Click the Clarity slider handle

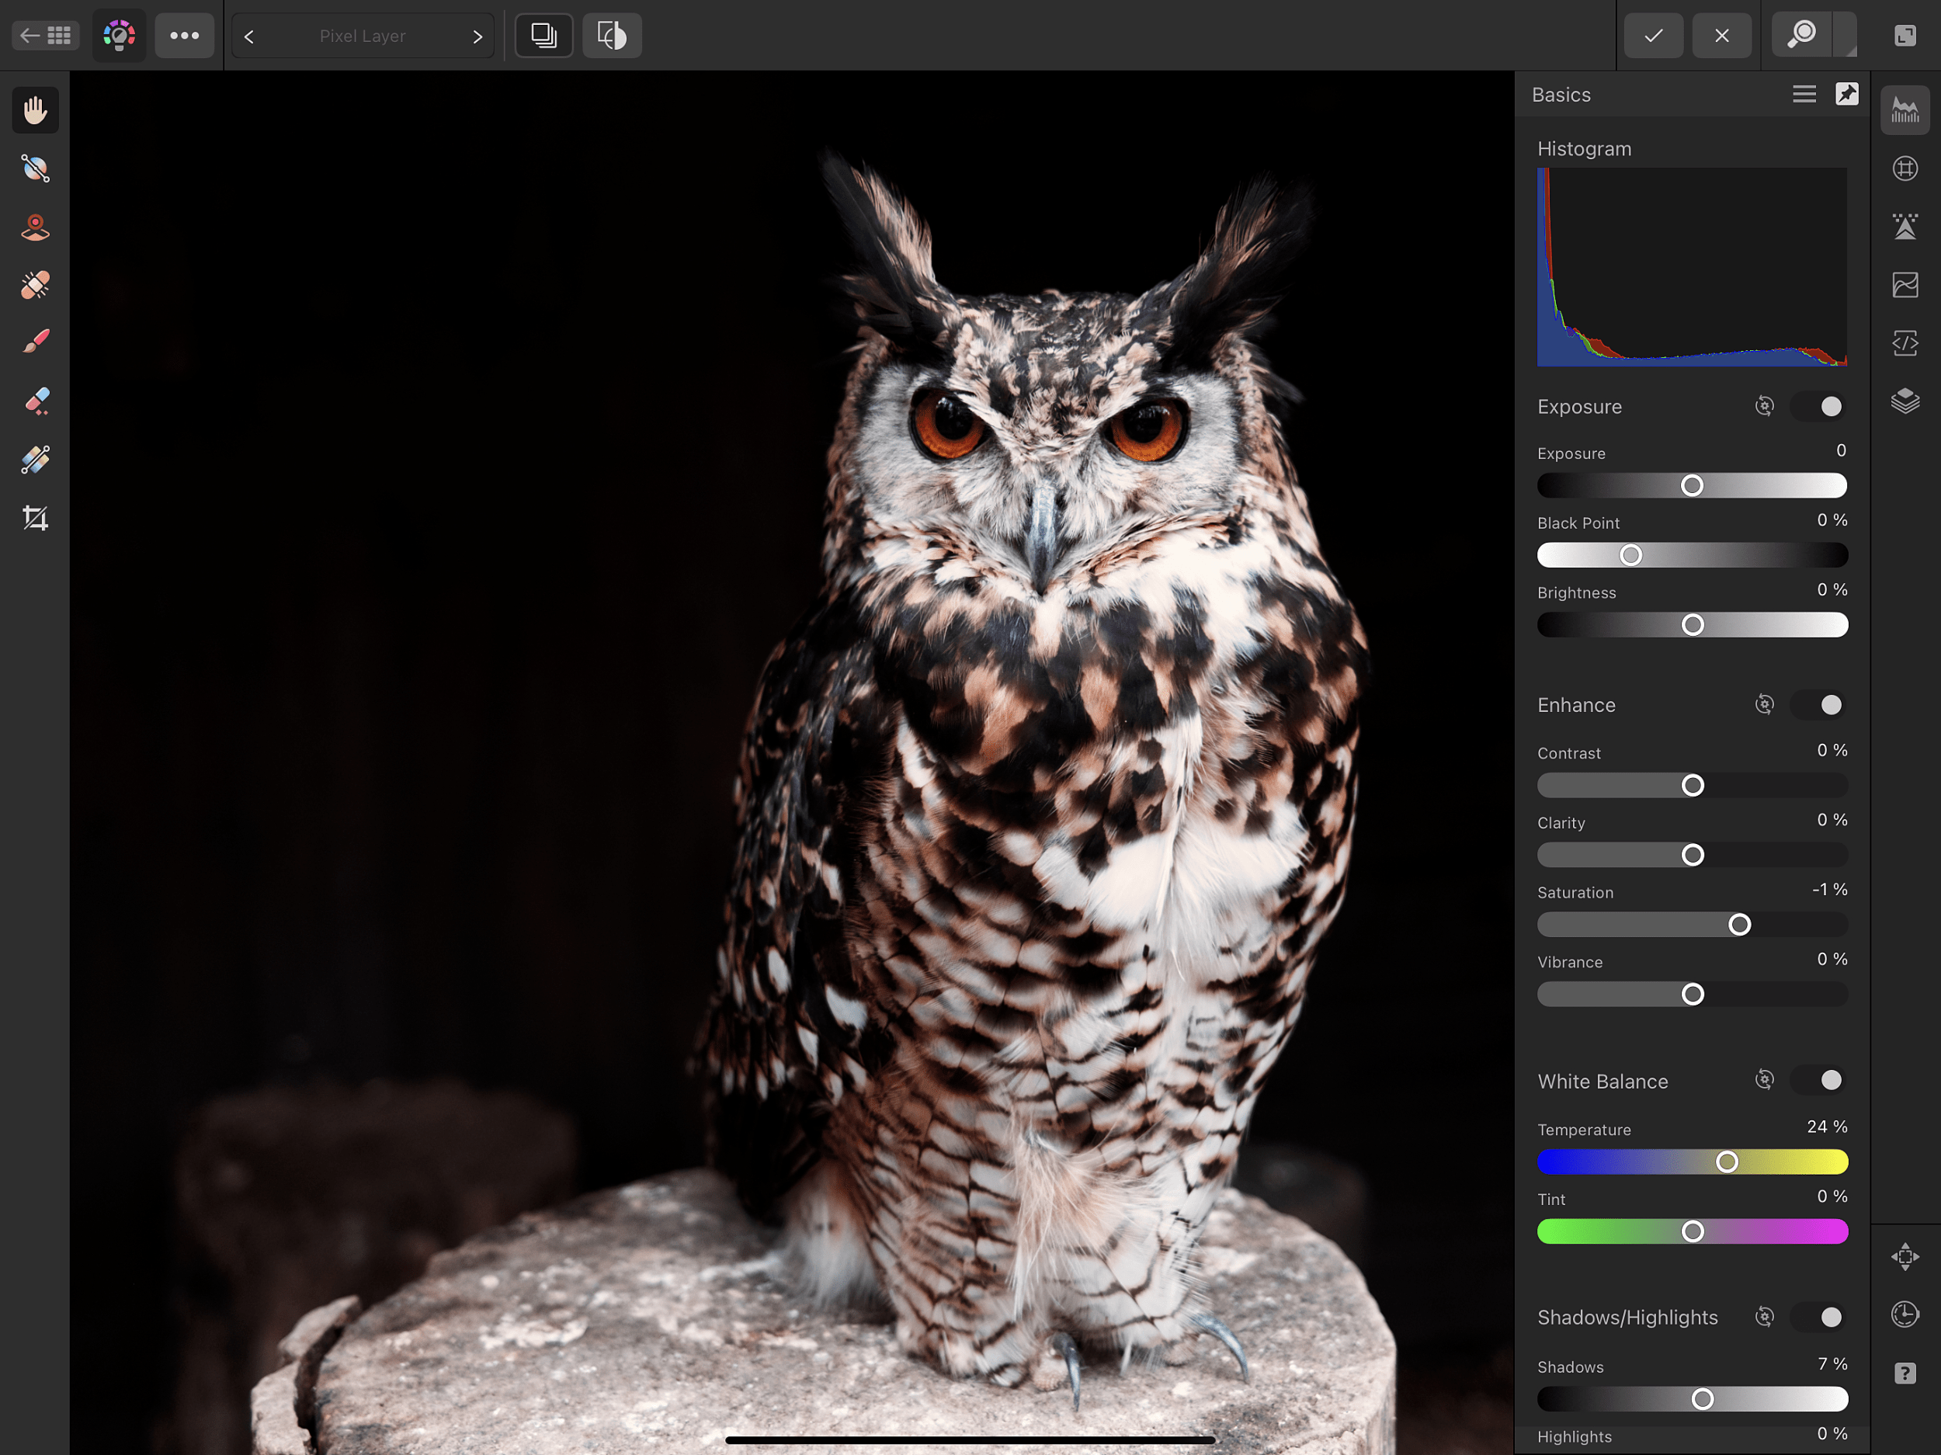tap(1693, 855)
